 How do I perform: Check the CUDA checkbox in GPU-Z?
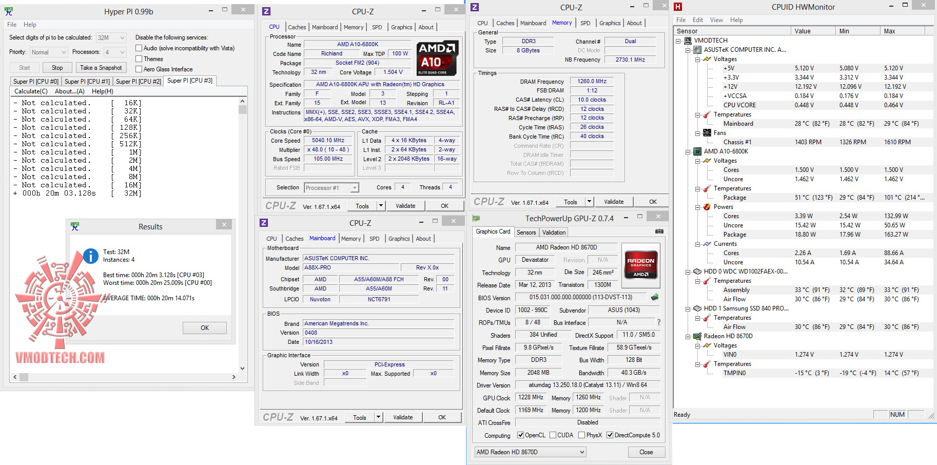553,435
